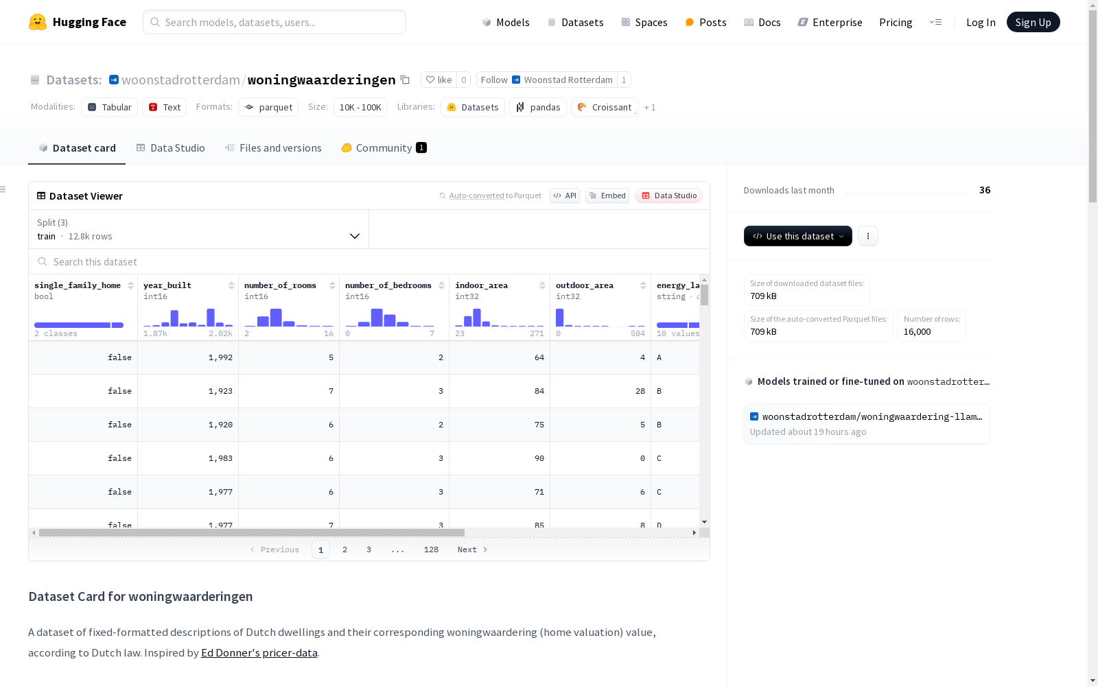
Task: Click the table's vertical scrollbar thumb
Action: click(704, 295)
